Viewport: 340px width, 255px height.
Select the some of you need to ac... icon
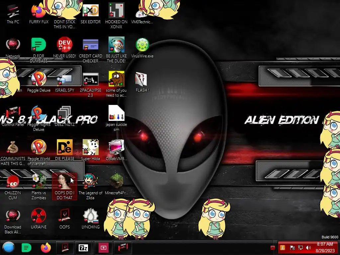[116, 85]
